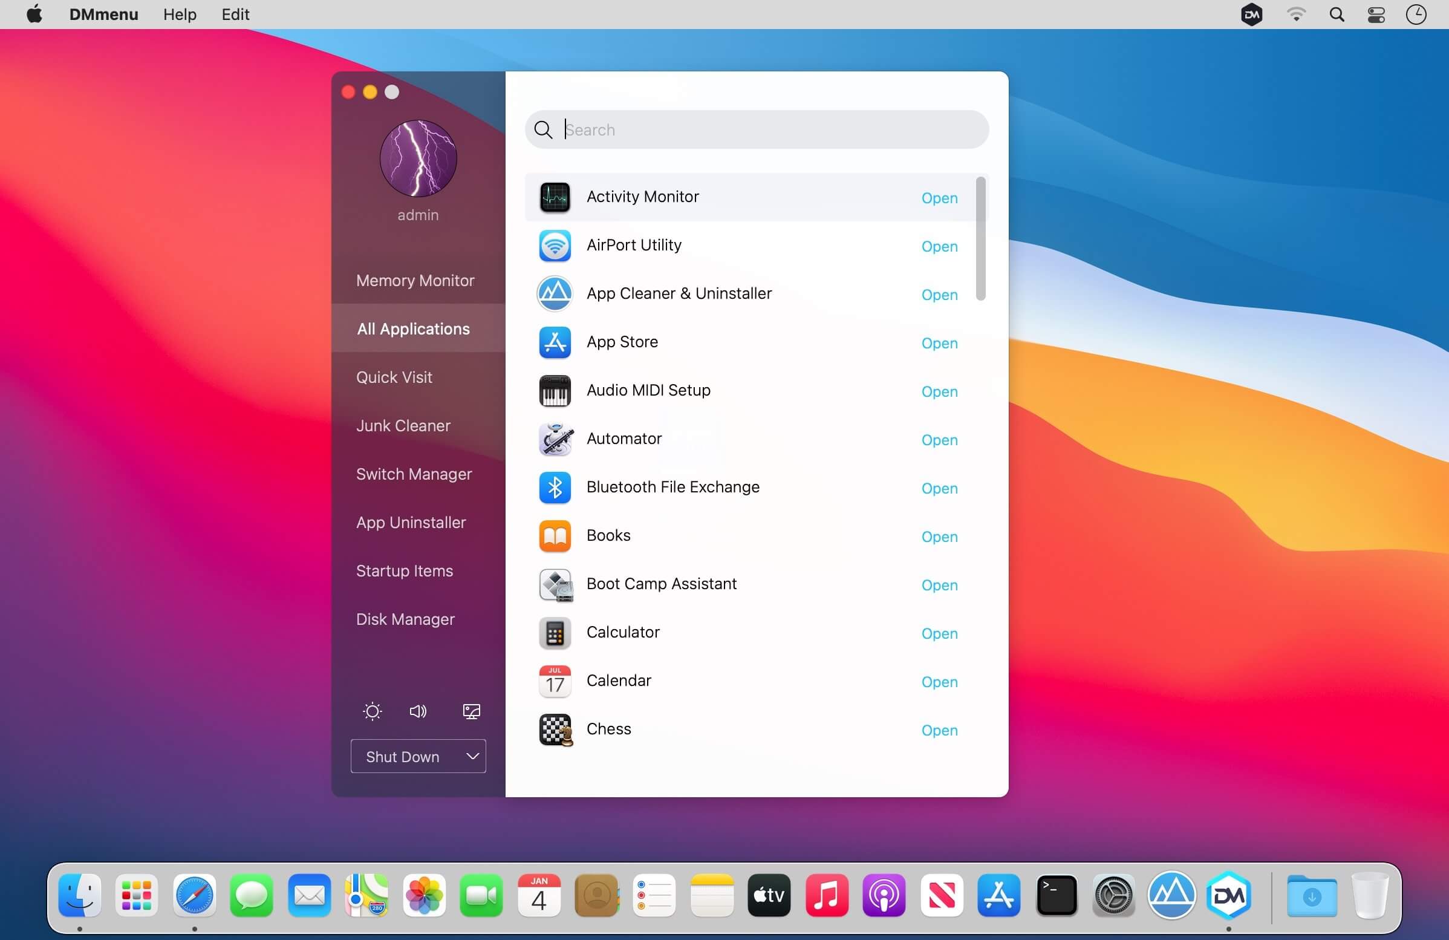Screen dimensions: 1449x940
Task: Open Launchpad from the Dock
Action: click(x=137, y=895)
